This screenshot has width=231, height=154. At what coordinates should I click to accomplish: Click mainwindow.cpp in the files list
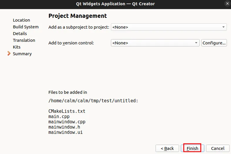pos(67,122)
